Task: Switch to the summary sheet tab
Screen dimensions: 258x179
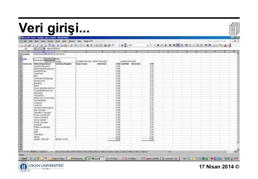Action: 43,151
